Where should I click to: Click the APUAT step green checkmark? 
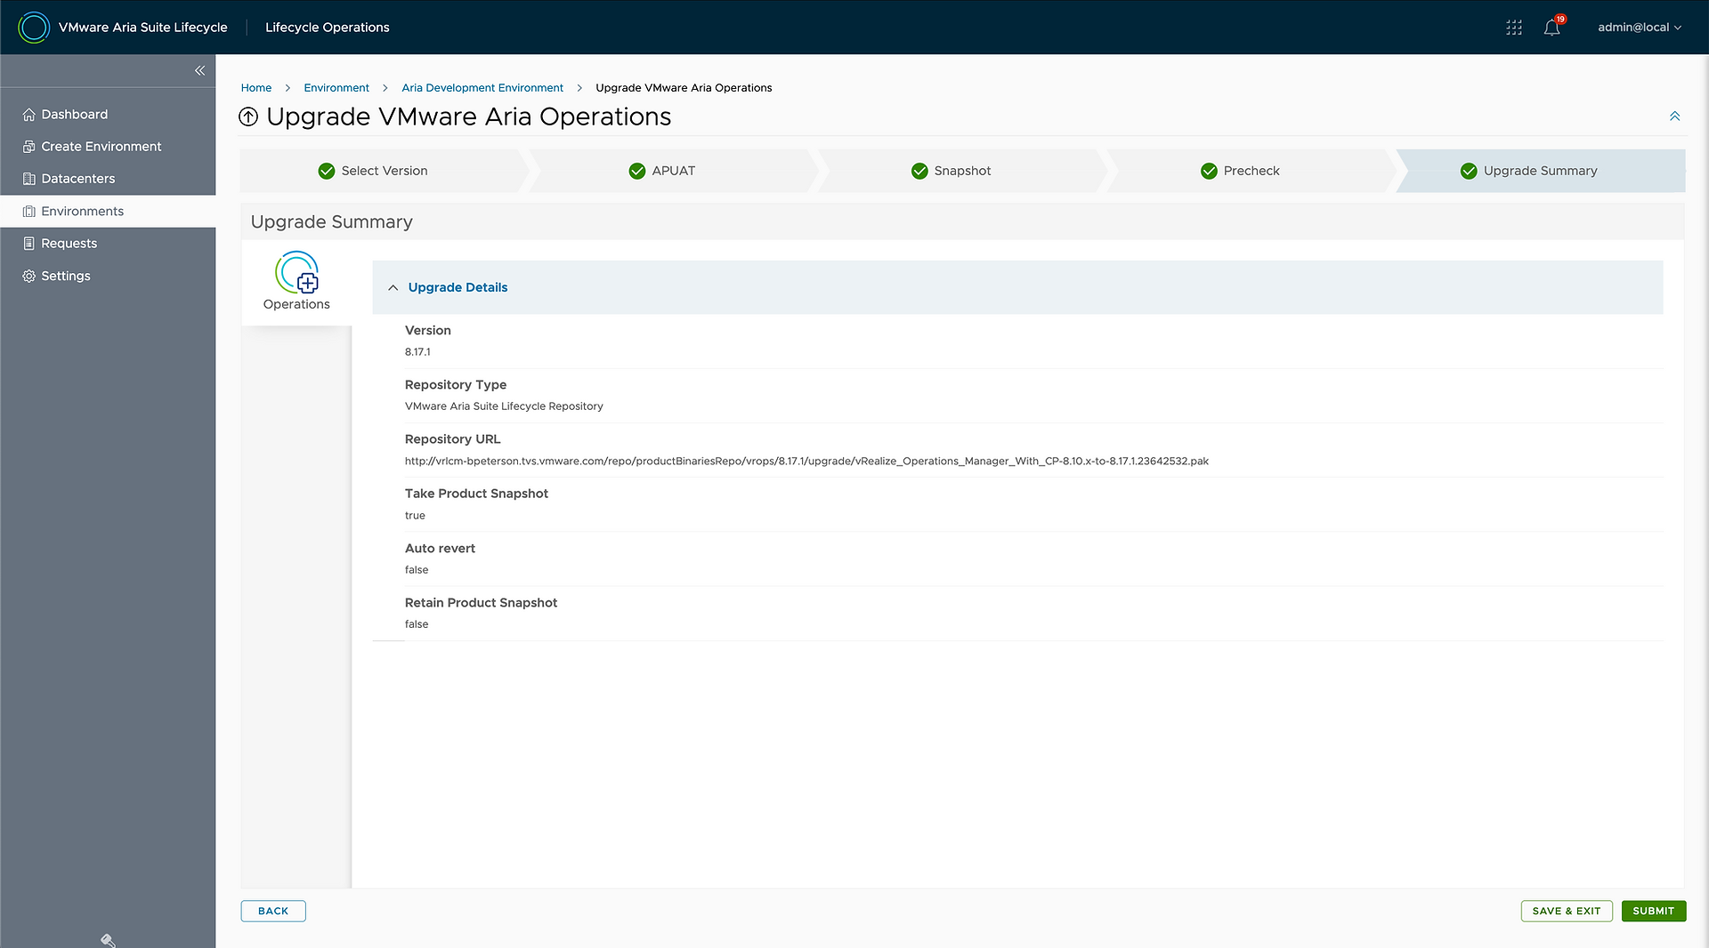click(637, 171)
